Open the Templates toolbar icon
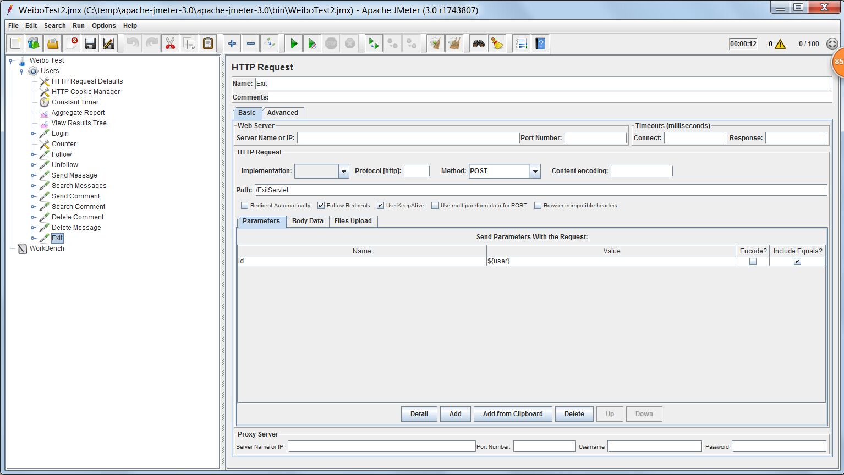The width and height of the screenshot is (844, 475). [x=34, y=43]
